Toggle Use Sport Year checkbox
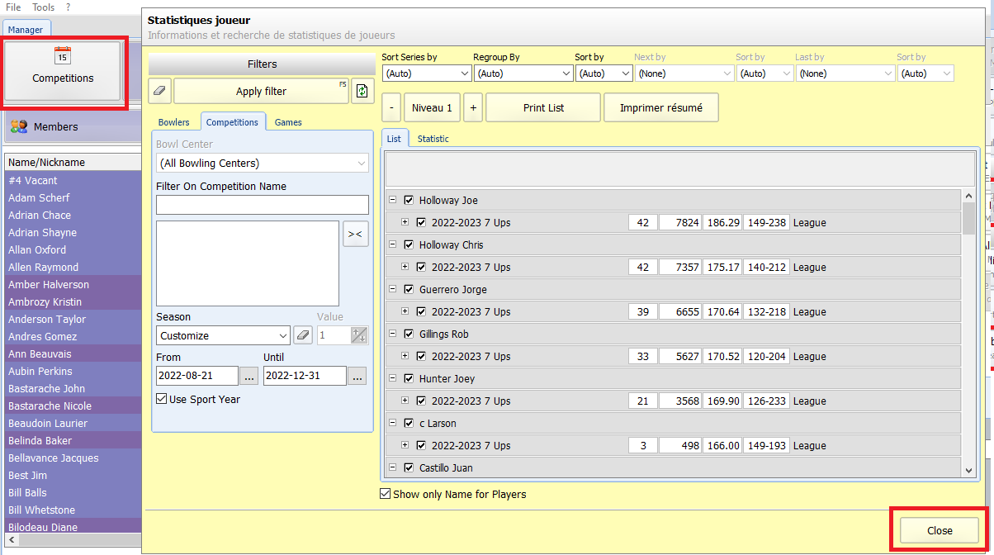This screenshot has width=994, height=555. tap(161, 399)
